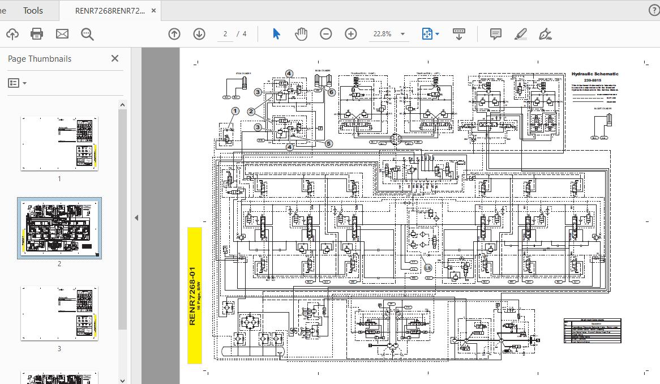This screenshot has height=384, width=660.
Task: Add a comment with sticky note icon
Action: click(496, 34)
